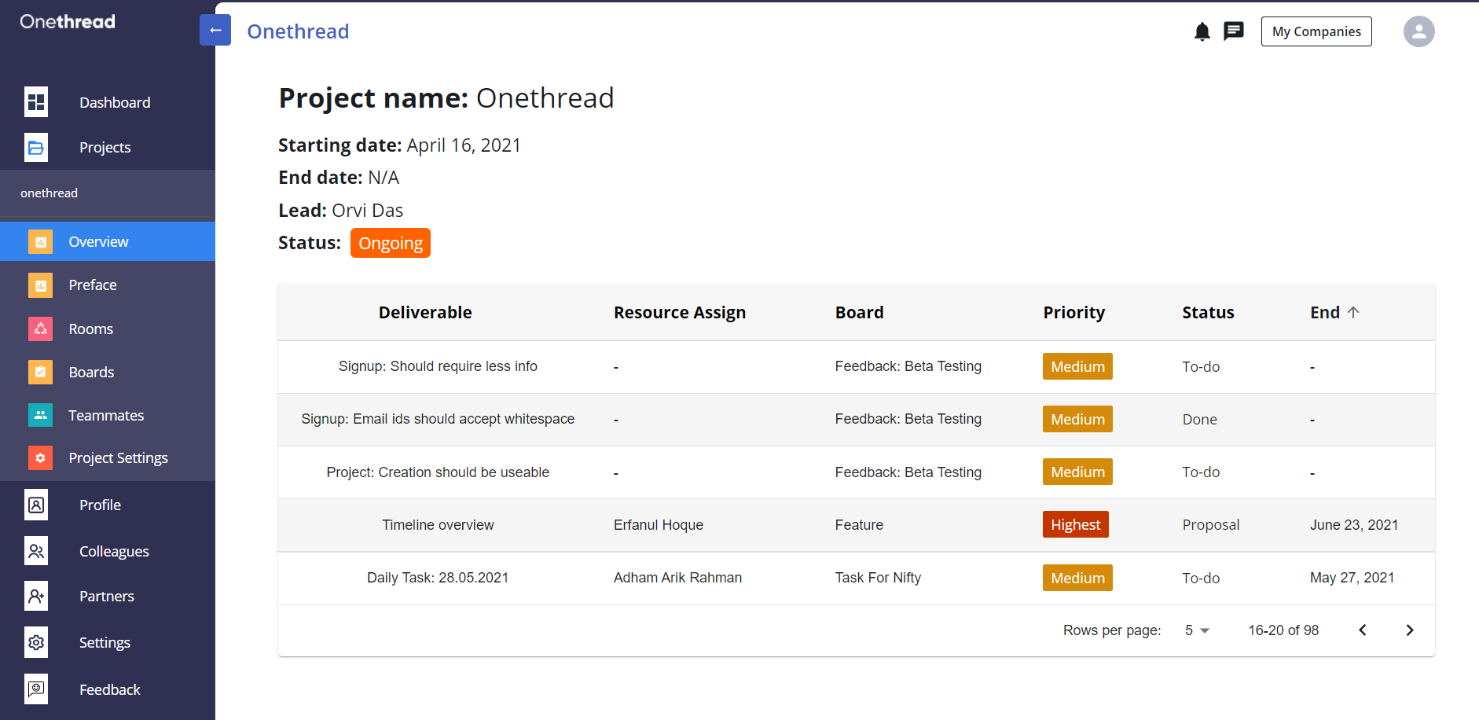The height and width of the screenshot is (720, 1479).
Task: Click the Teammates icon in sidebar
Action: tap(40, 415)
